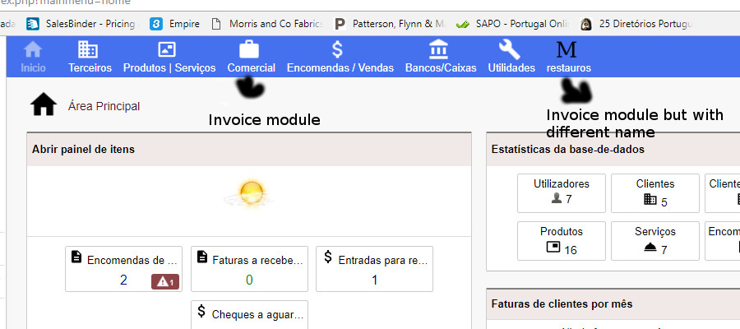Open SAPO - Portugal Online bookmark
The width and height of the screenshot is (740, 329).
[x=523, y=24]
